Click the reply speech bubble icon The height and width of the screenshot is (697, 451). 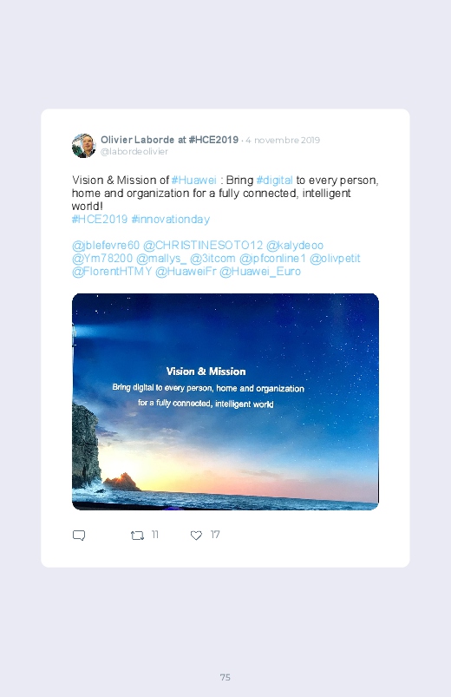coord(79,536)
